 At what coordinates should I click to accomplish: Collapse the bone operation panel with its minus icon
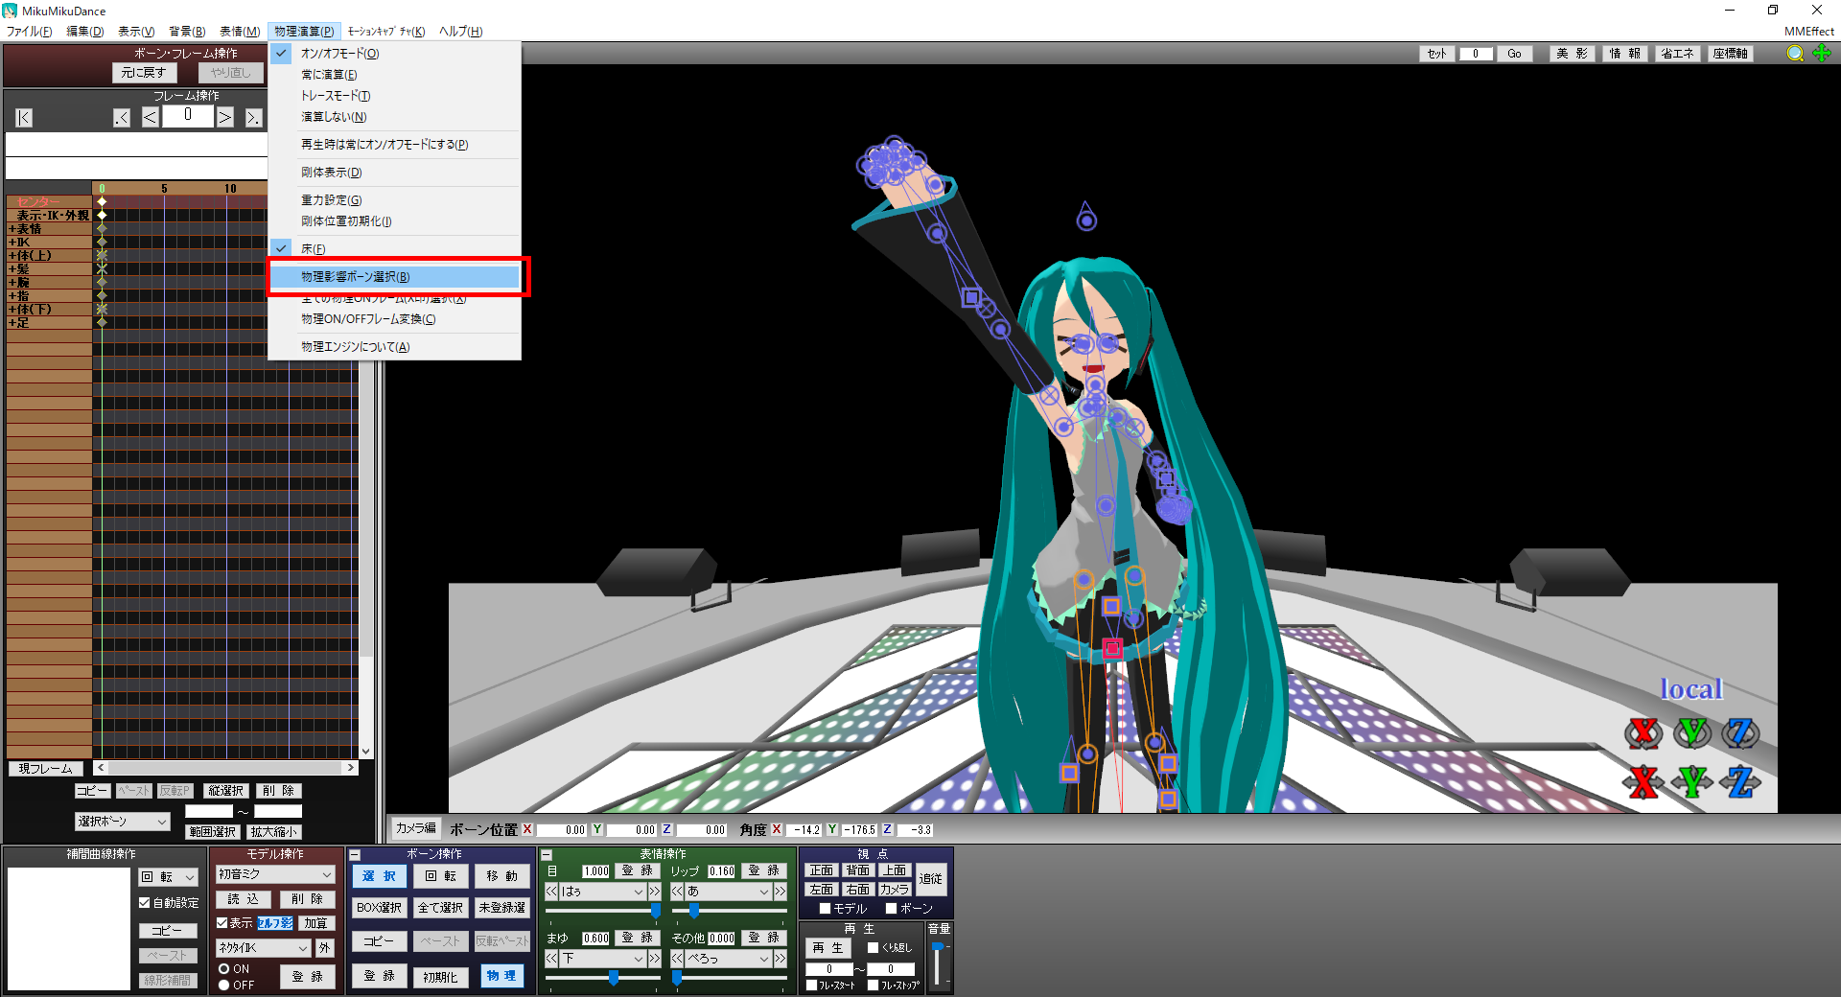[x=355, y=854]
